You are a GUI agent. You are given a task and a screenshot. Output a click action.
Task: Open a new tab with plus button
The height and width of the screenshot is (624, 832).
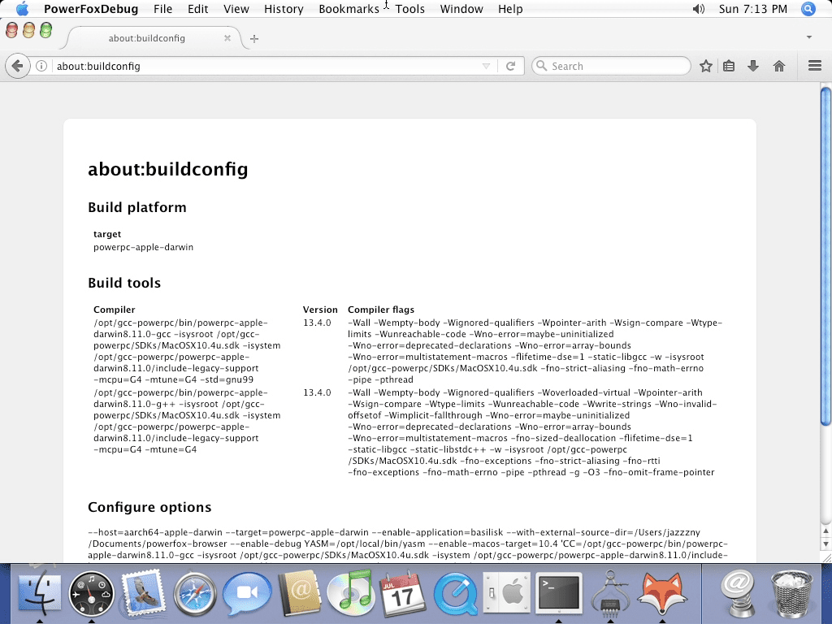[254, 38]
